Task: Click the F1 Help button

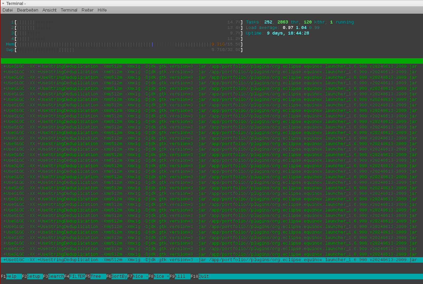Action: click(11, 276)
